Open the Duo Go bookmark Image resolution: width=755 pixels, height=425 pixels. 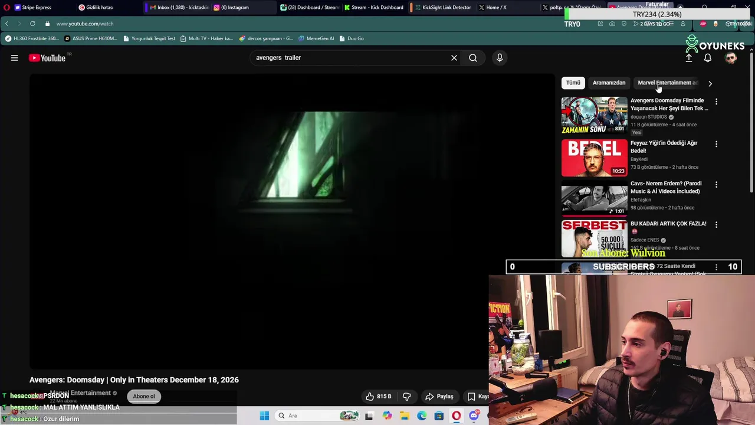(352, 38)
